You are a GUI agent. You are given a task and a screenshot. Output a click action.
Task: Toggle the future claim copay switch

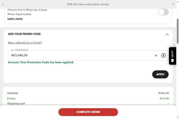tap(163, 12)
